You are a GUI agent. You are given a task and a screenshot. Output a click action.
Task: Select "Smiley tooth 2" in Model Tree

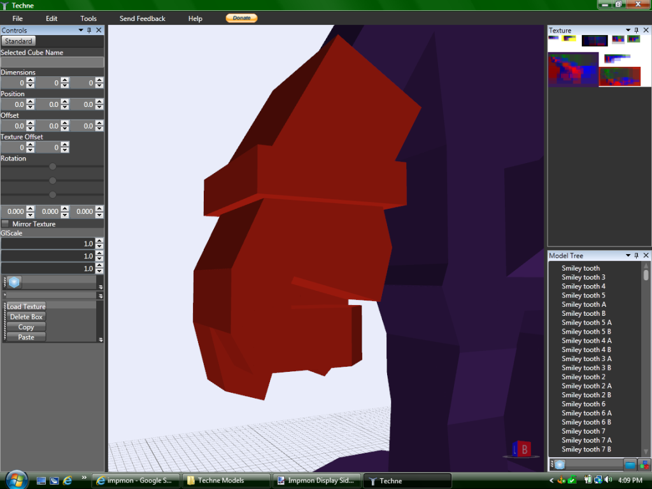tap(583, 377)
